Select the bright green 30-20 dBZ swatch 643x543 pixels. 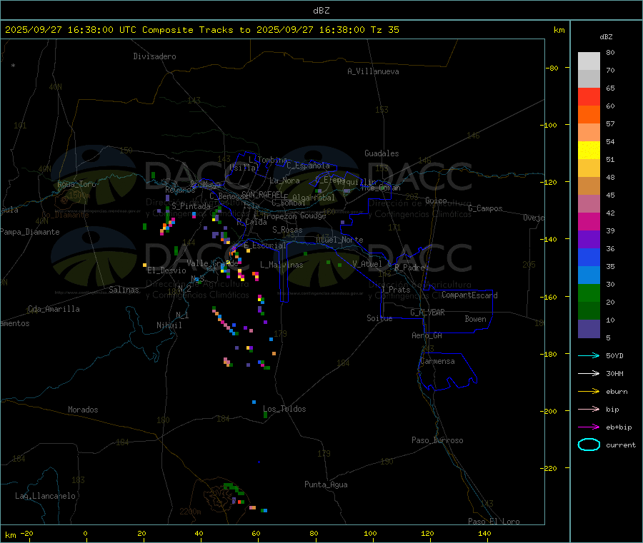click(x=589, y=293)
